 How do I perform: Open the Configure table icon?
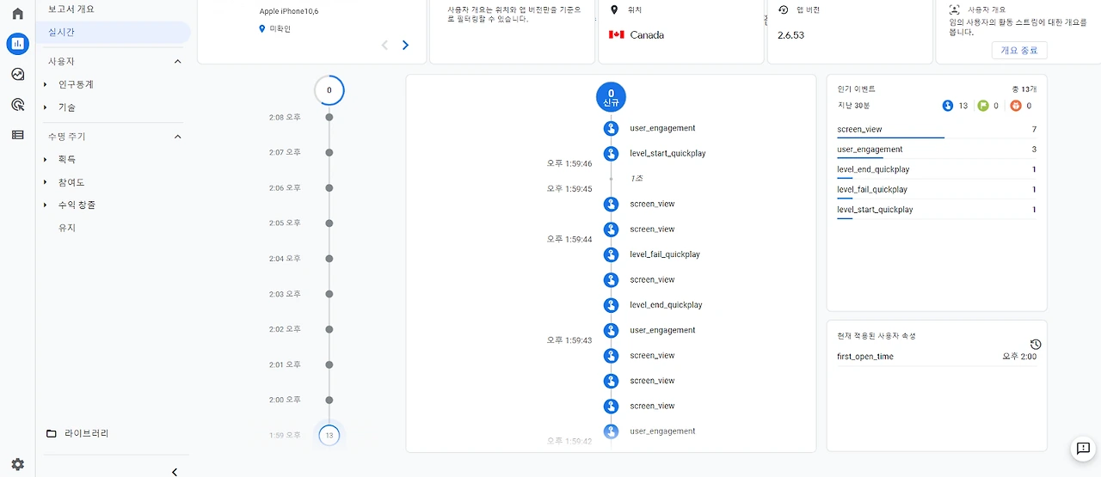pos(17,134)
